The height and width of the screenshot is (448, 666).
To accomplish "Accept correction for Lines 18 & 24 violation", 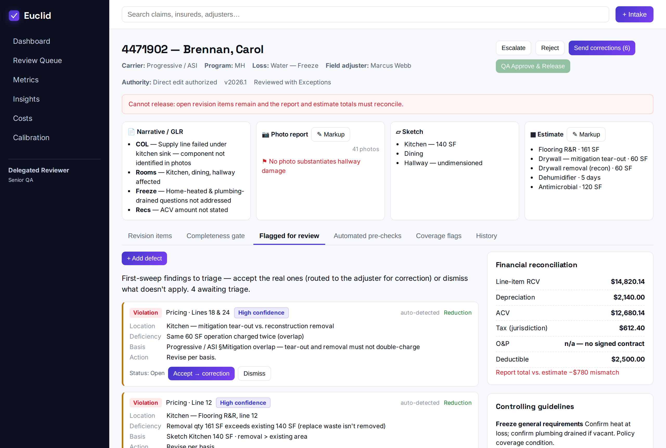I will click(201, 374).
